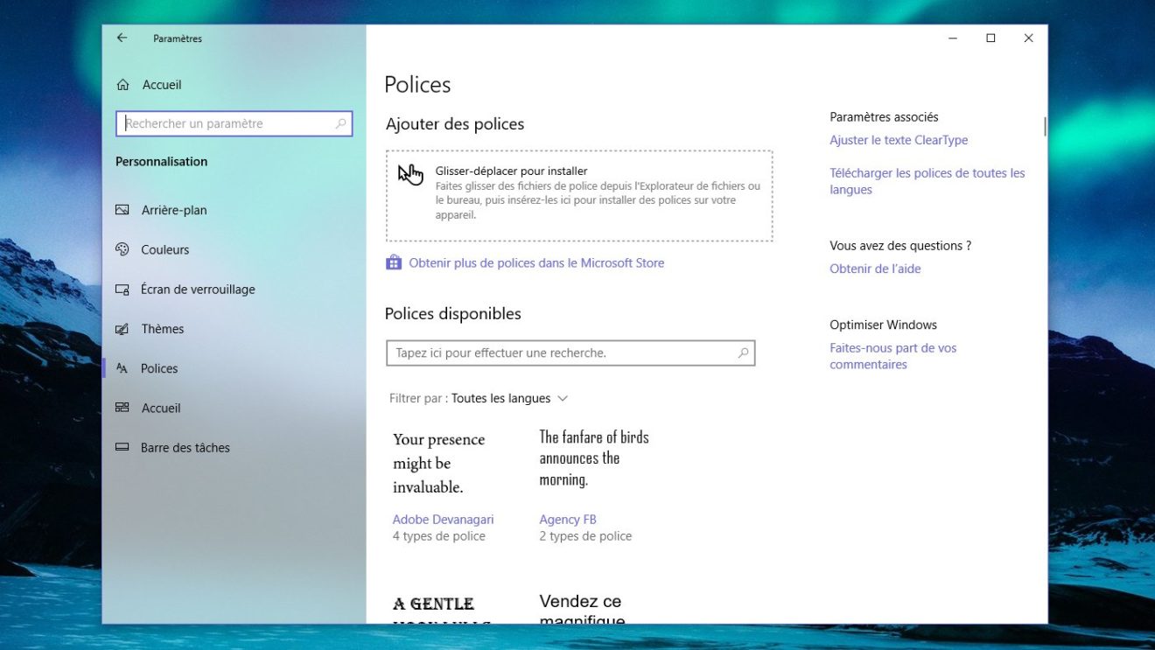Click search icon in the fonts search box
The height and width of the screenshot is (650, 1155).
pos(743,353)
